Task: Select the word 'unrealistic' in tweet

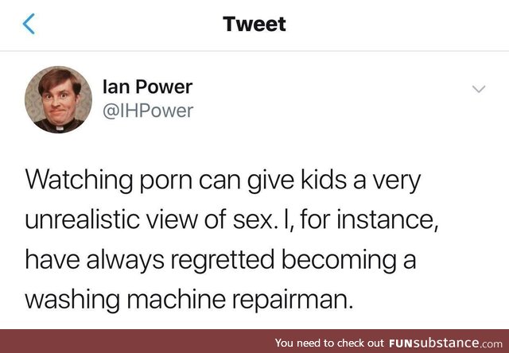Action: (x=82, y=219)
